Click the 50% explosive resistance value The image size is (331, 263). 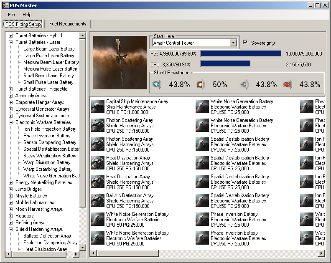(x=220, y=85)
